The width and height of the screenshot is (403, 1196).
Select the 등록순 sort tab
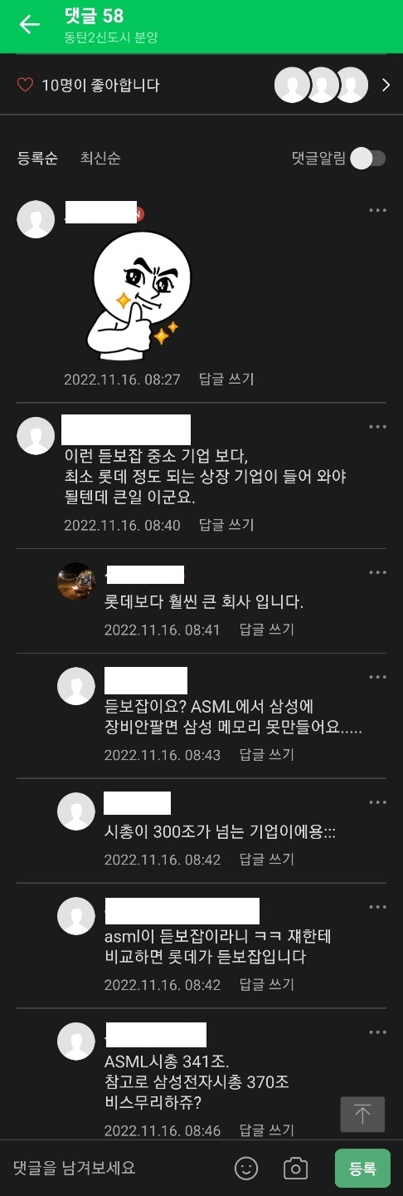pos(37,159)
